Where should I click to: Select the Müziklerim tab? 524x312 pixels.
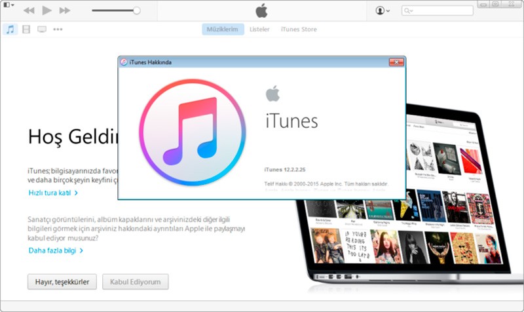[223, 29]
